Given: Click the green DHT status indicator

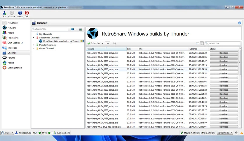Looking at the screenshot, I should click(49, 133).
